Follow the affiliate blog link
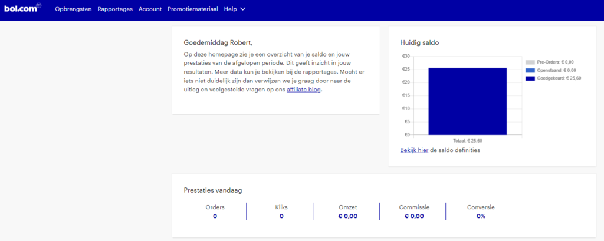This screenshot has height=241, width=604. click(x=304, y=90)
